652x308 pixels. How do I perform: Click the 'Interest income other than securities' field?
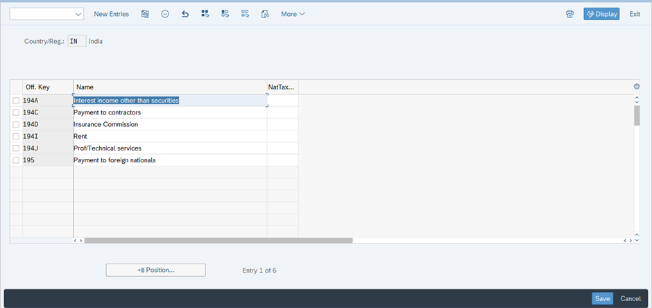(170, 101)
